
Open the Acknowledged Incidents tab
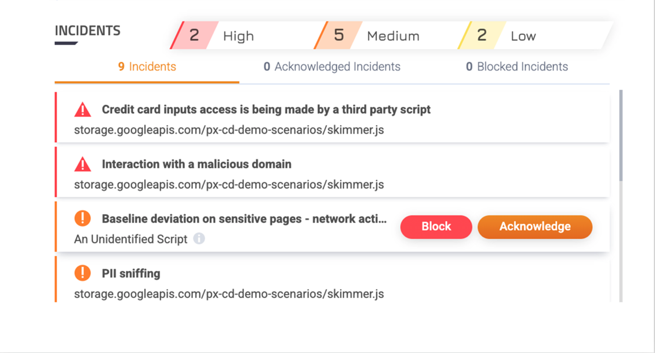click(x=332, y=67)
